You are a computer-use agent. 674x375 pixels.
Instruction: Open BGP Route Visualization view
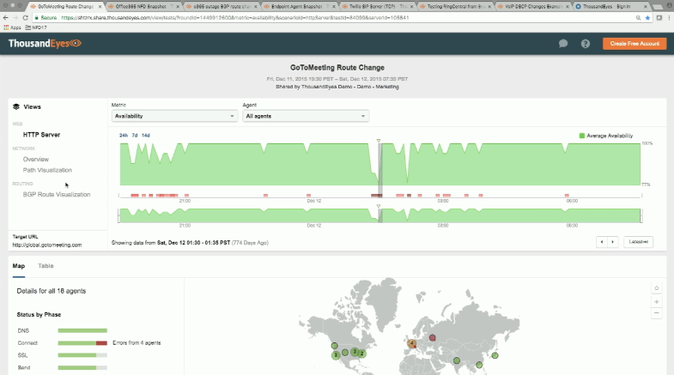pos(57,194)
